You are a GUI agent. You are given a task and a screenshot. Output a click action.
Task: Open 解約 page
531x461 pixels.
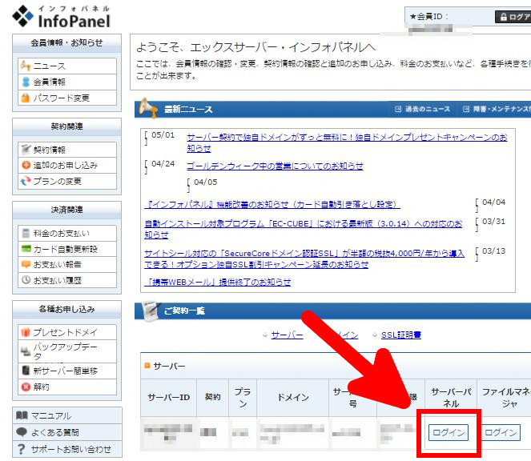coord(67,387)
